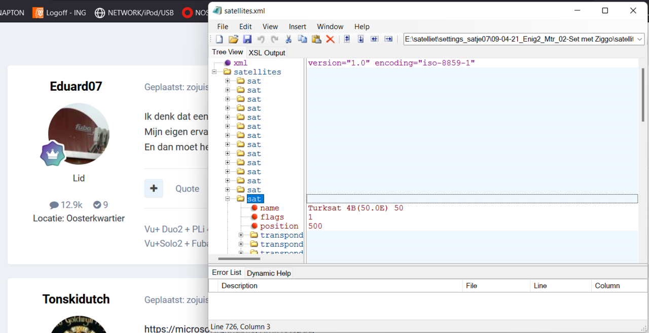Open the file path dropdown list
Screen dimensions: 649x333
(640, 39)
